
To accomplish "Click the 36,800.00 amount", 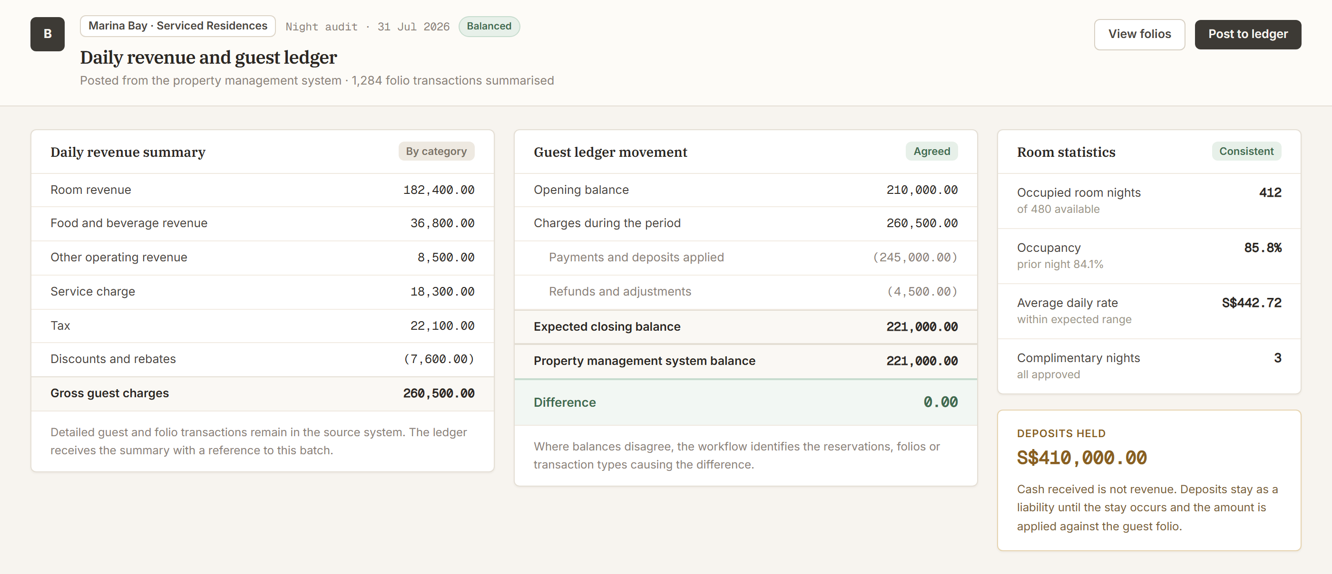I will (x=442, y=223).
